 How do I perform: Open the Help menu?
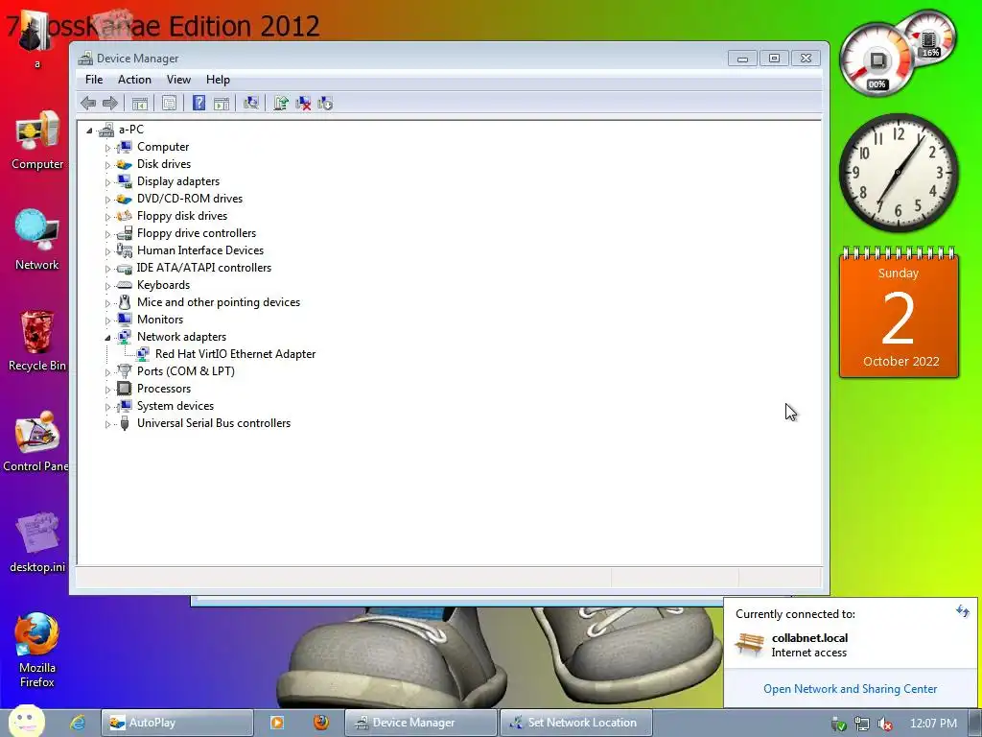click(218, 80)
